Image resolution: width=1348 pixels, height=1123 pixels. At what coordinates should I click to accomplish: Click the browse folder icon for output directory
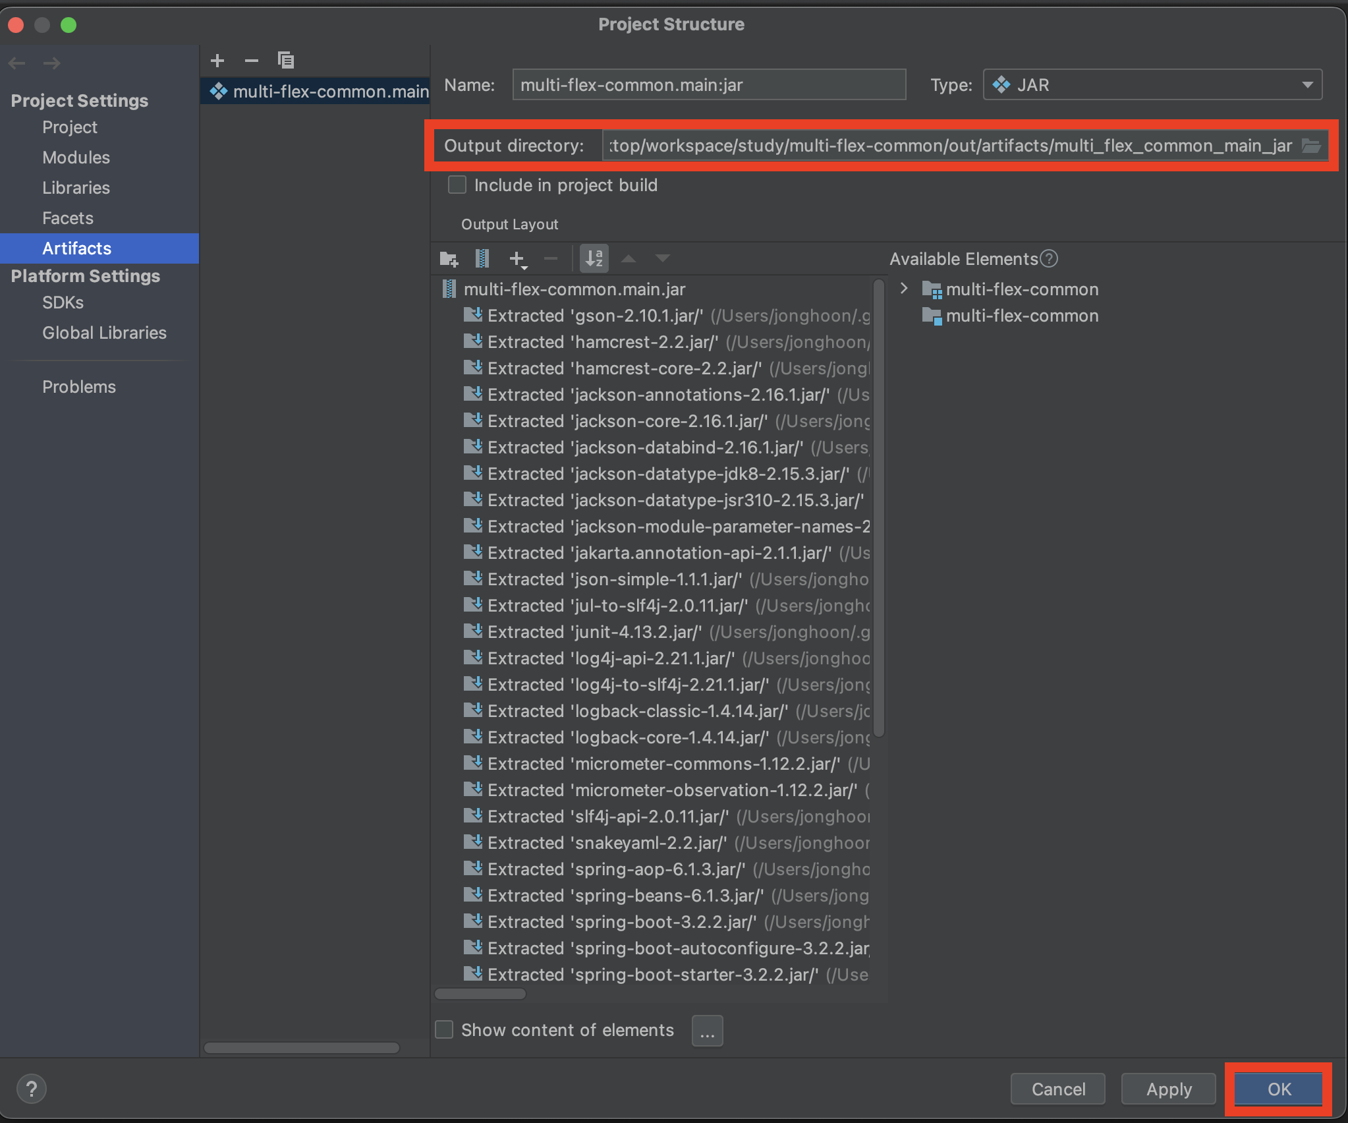click(x=1310, y=146)
